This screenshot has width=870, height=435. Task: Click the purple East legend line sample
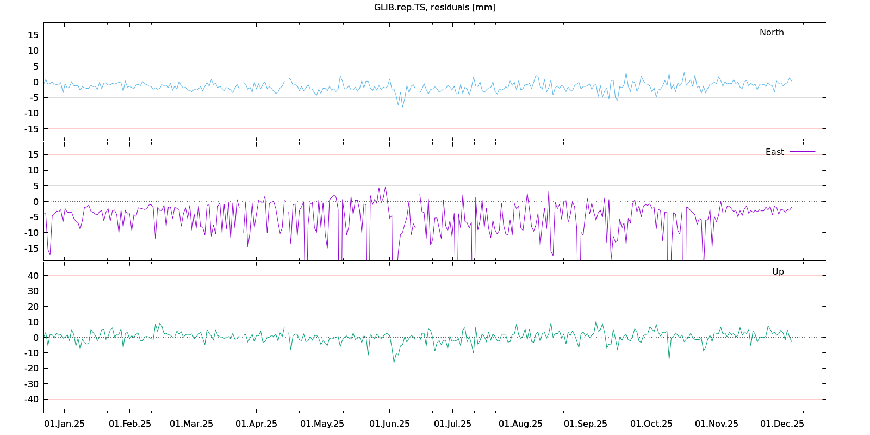pos(802,152)
